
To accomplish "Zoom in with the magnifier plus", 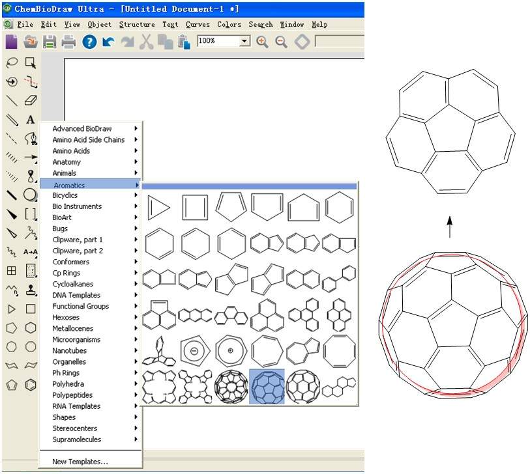I will [262, 42].
